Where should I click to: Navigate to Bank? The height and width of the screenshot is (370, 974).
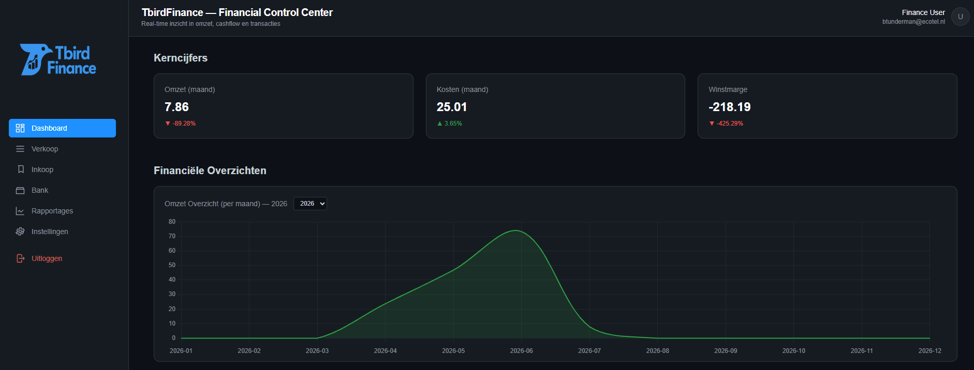click(62, 190)
